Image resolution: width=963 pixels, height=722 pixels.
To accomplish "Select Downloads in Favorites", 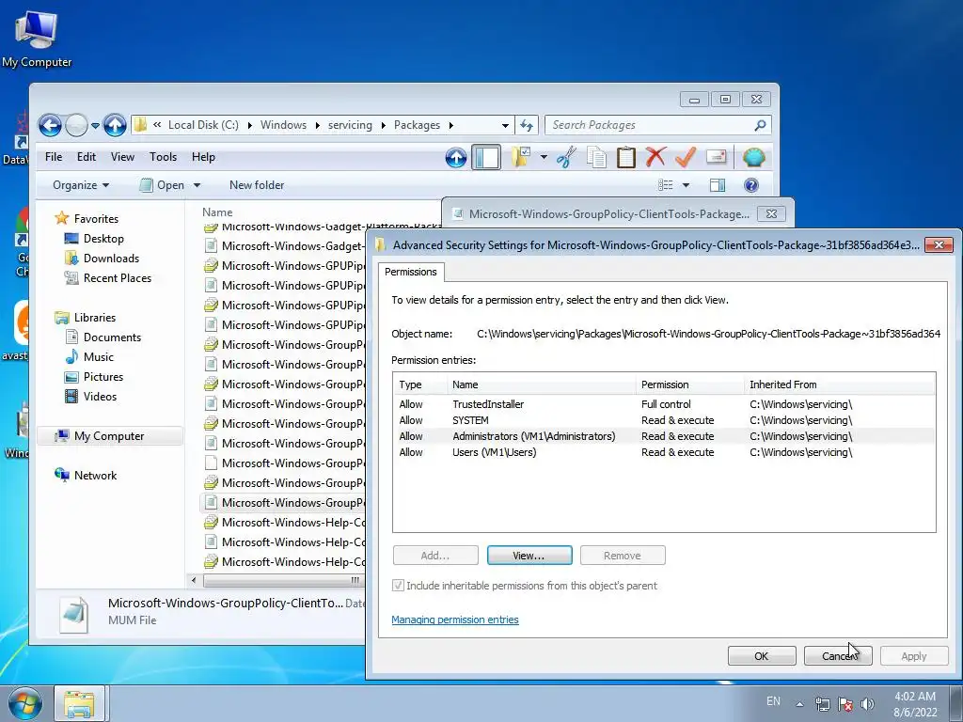I will pos(111,259).
